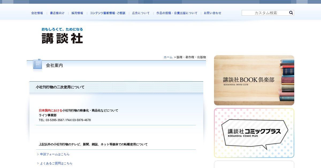The height and width of the screenshot is (168, 321).
Task: Open よくあるご質問はこちら link
Action: pos(56,163)
